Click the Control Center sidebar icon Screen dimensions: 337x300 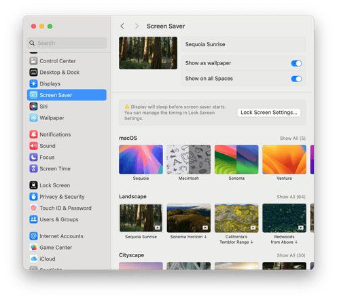33,61
